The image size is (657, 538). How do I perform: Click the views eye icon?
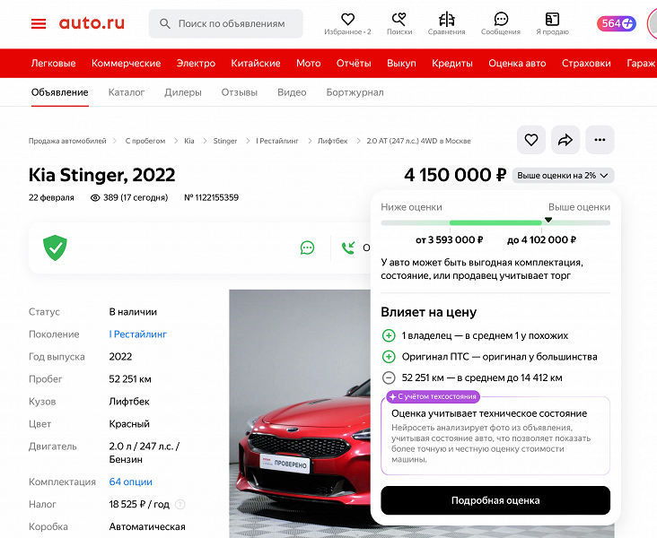(x=95, y=197)
